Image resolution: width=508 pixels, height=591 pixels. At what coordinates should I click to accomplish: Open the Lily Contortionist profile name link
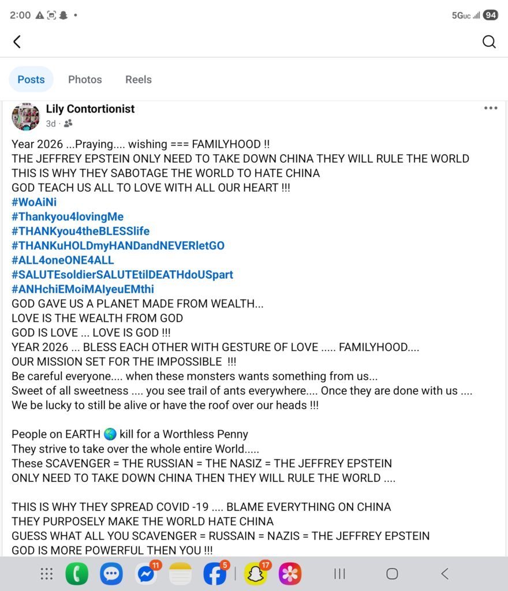[x=90, y=109]
